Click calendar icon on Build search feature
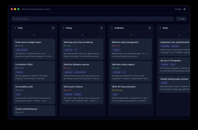Screen dimensions: 198x130 [65, 90]
